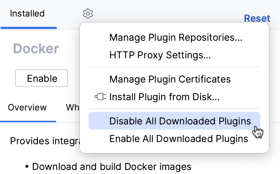Screen dimensions: 280x174
Task: Open HTTP Proxy Settings from the menu
Action: pos(160,55)
